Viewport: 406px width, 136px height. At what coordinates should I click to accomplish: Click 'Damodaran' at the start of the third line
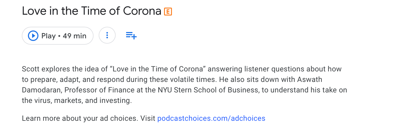[x=42, y=90]
